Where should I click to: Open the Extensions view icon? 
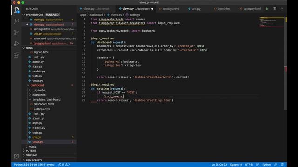(x=16, y=55)
